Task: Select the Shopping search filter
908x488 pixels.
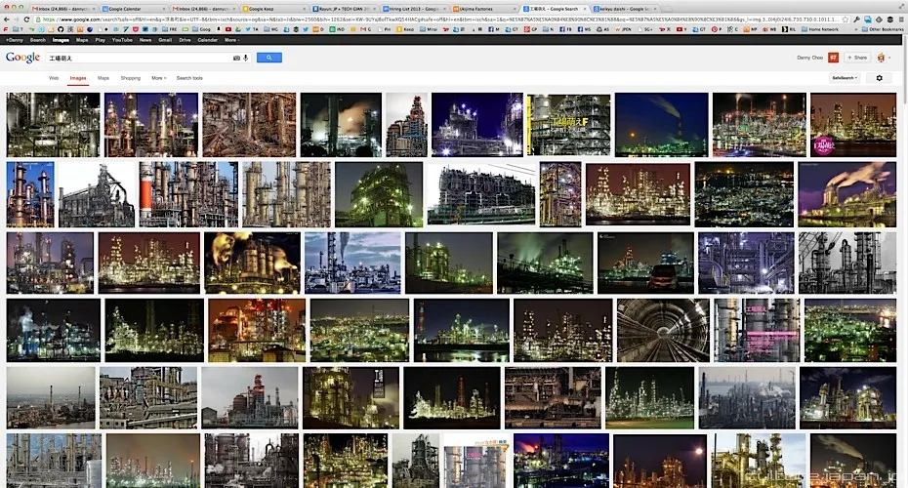Action: (x=130, y=78)
